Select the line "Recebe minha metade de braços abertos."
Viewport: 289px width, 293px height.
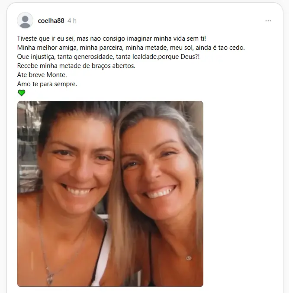76,66
